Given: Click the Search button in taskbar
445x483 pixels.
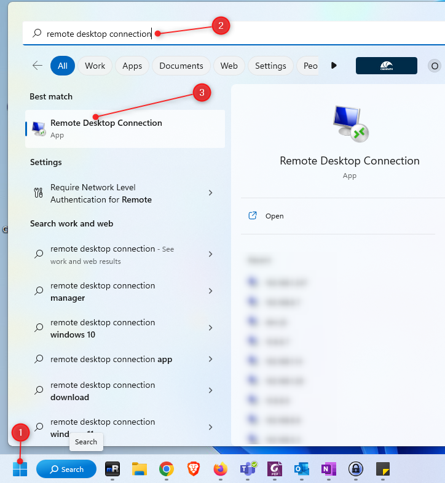Looking at the screenshot, I should (x=66, y=469).
